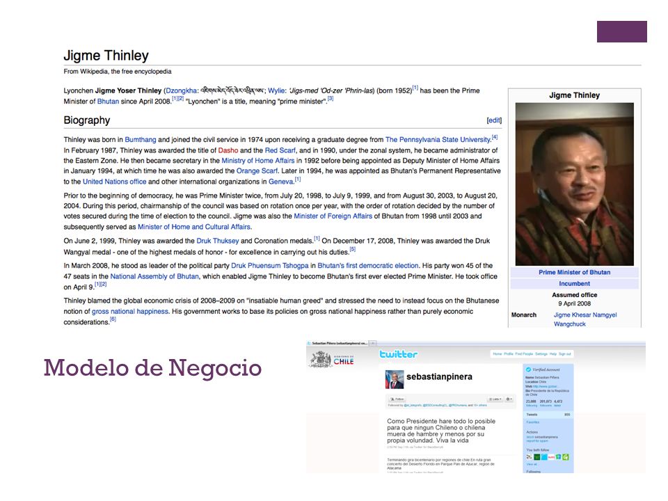Click the Web link in Twitter bio
The height and width of the screenshot is (501, 668).
(545, 386)
